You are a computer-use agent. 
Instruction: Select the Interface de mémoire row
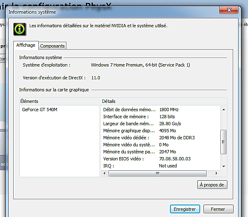(161, 117)
